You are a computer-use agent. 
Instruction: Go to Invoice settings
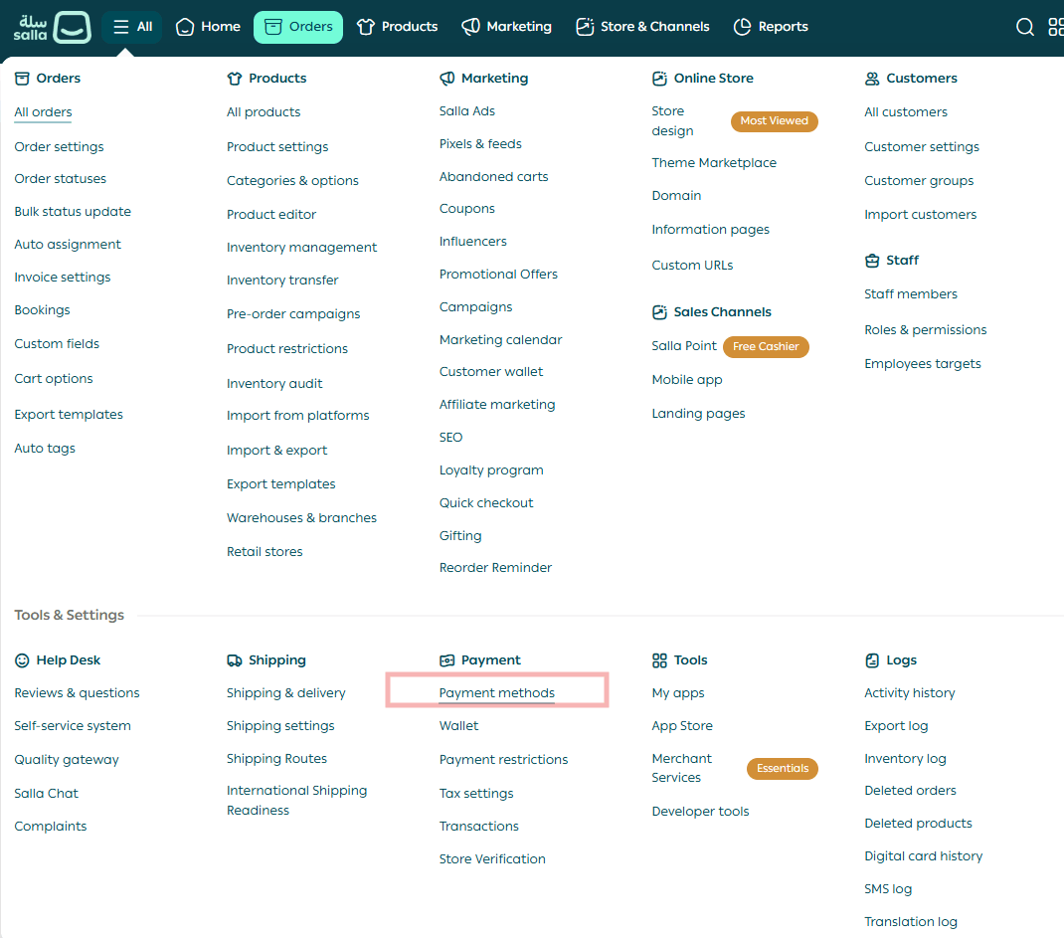tap(63, 277)
